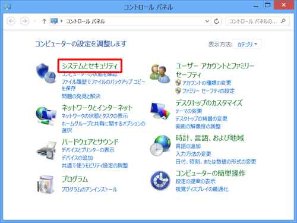The width and height of the screenshot is (297, 223).
Task: Open 日付、時刻、または数値の形式の変更 link
Action: tap(216, 162)
